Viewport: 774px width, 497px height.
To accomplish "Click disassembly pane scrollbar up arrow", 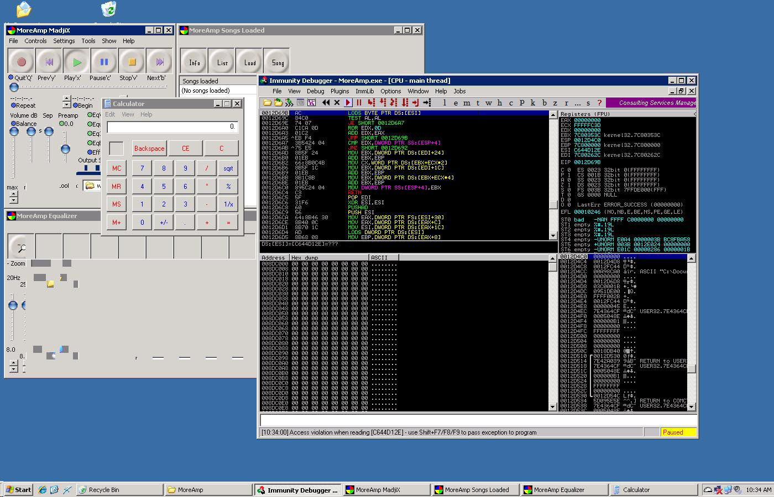I will [553, 114].
